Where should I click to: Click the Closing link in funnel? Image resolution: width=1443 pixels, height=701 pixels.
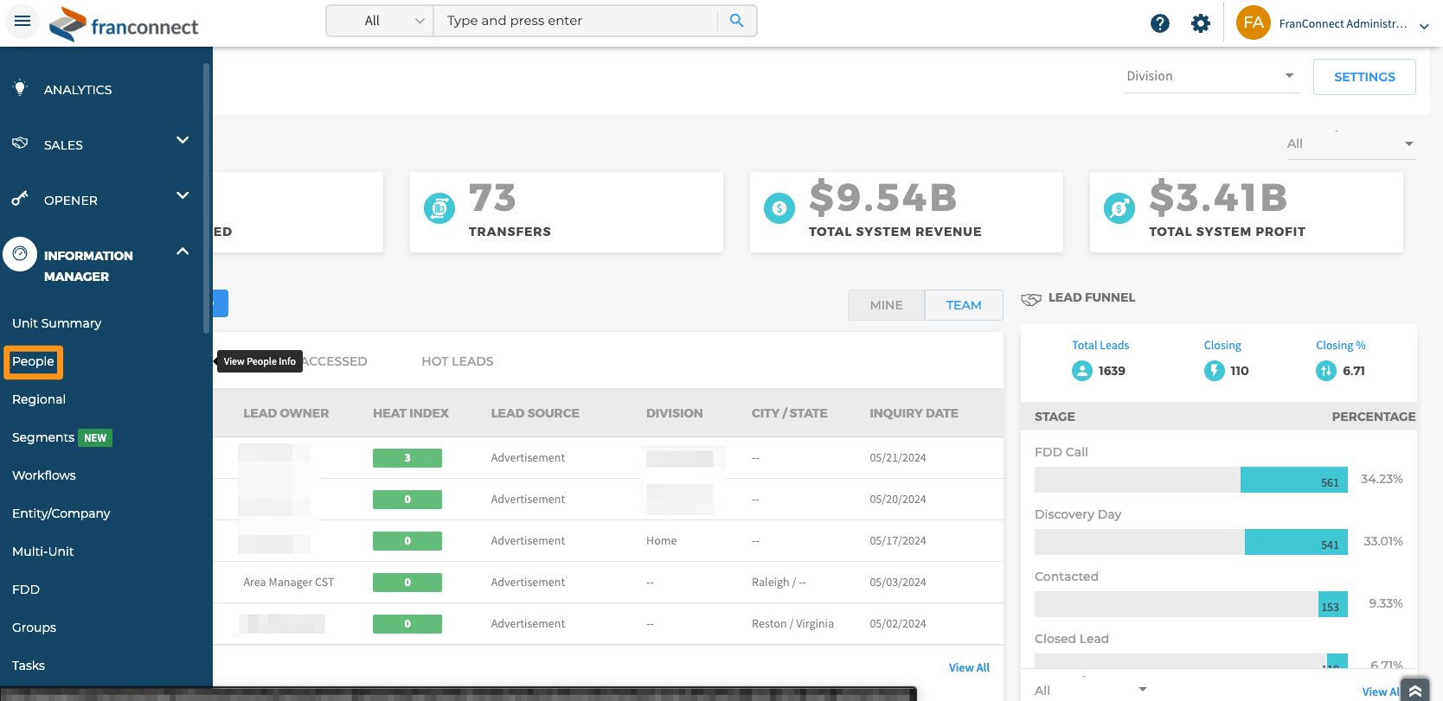[1222, 345]
